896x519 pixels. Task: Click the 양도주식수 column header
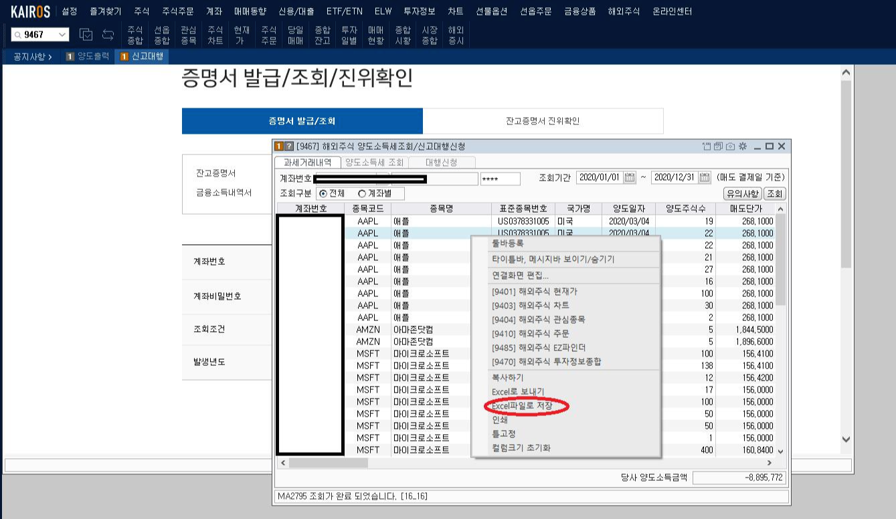(685, 209)
